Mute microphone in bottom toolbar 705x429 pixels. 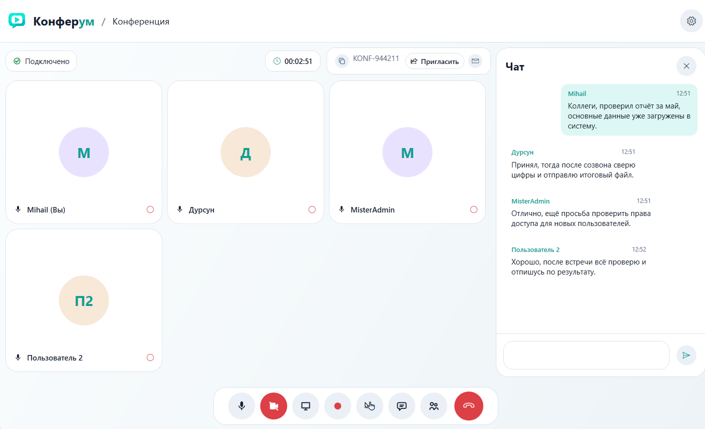coord(242,406)
